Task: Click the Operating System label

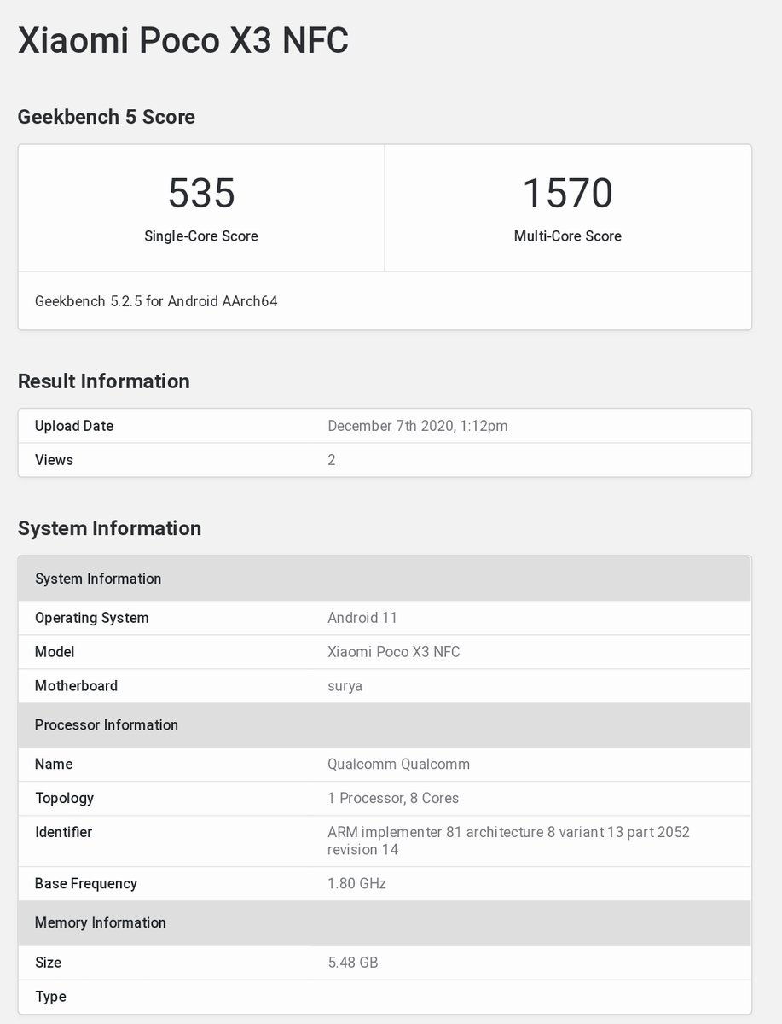Action: coord(92,618)
